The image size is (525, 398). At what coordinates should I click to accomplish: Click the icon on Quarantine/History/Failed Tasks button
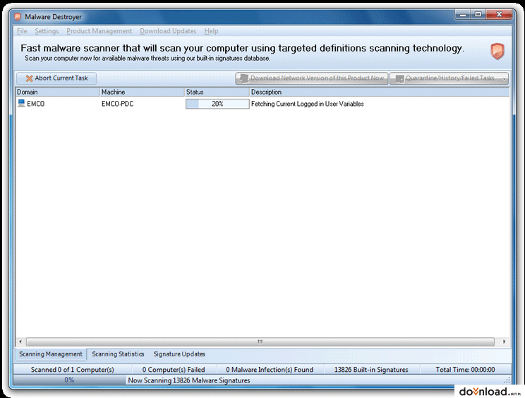(x=399, y=78)
